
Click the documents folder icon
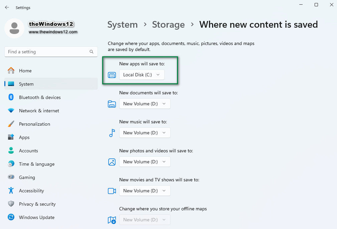[x=112, y=104]
